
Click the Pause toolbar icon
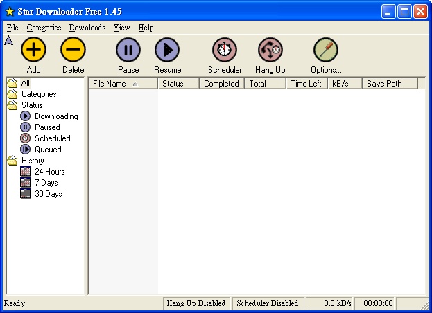tap(128, 50)
